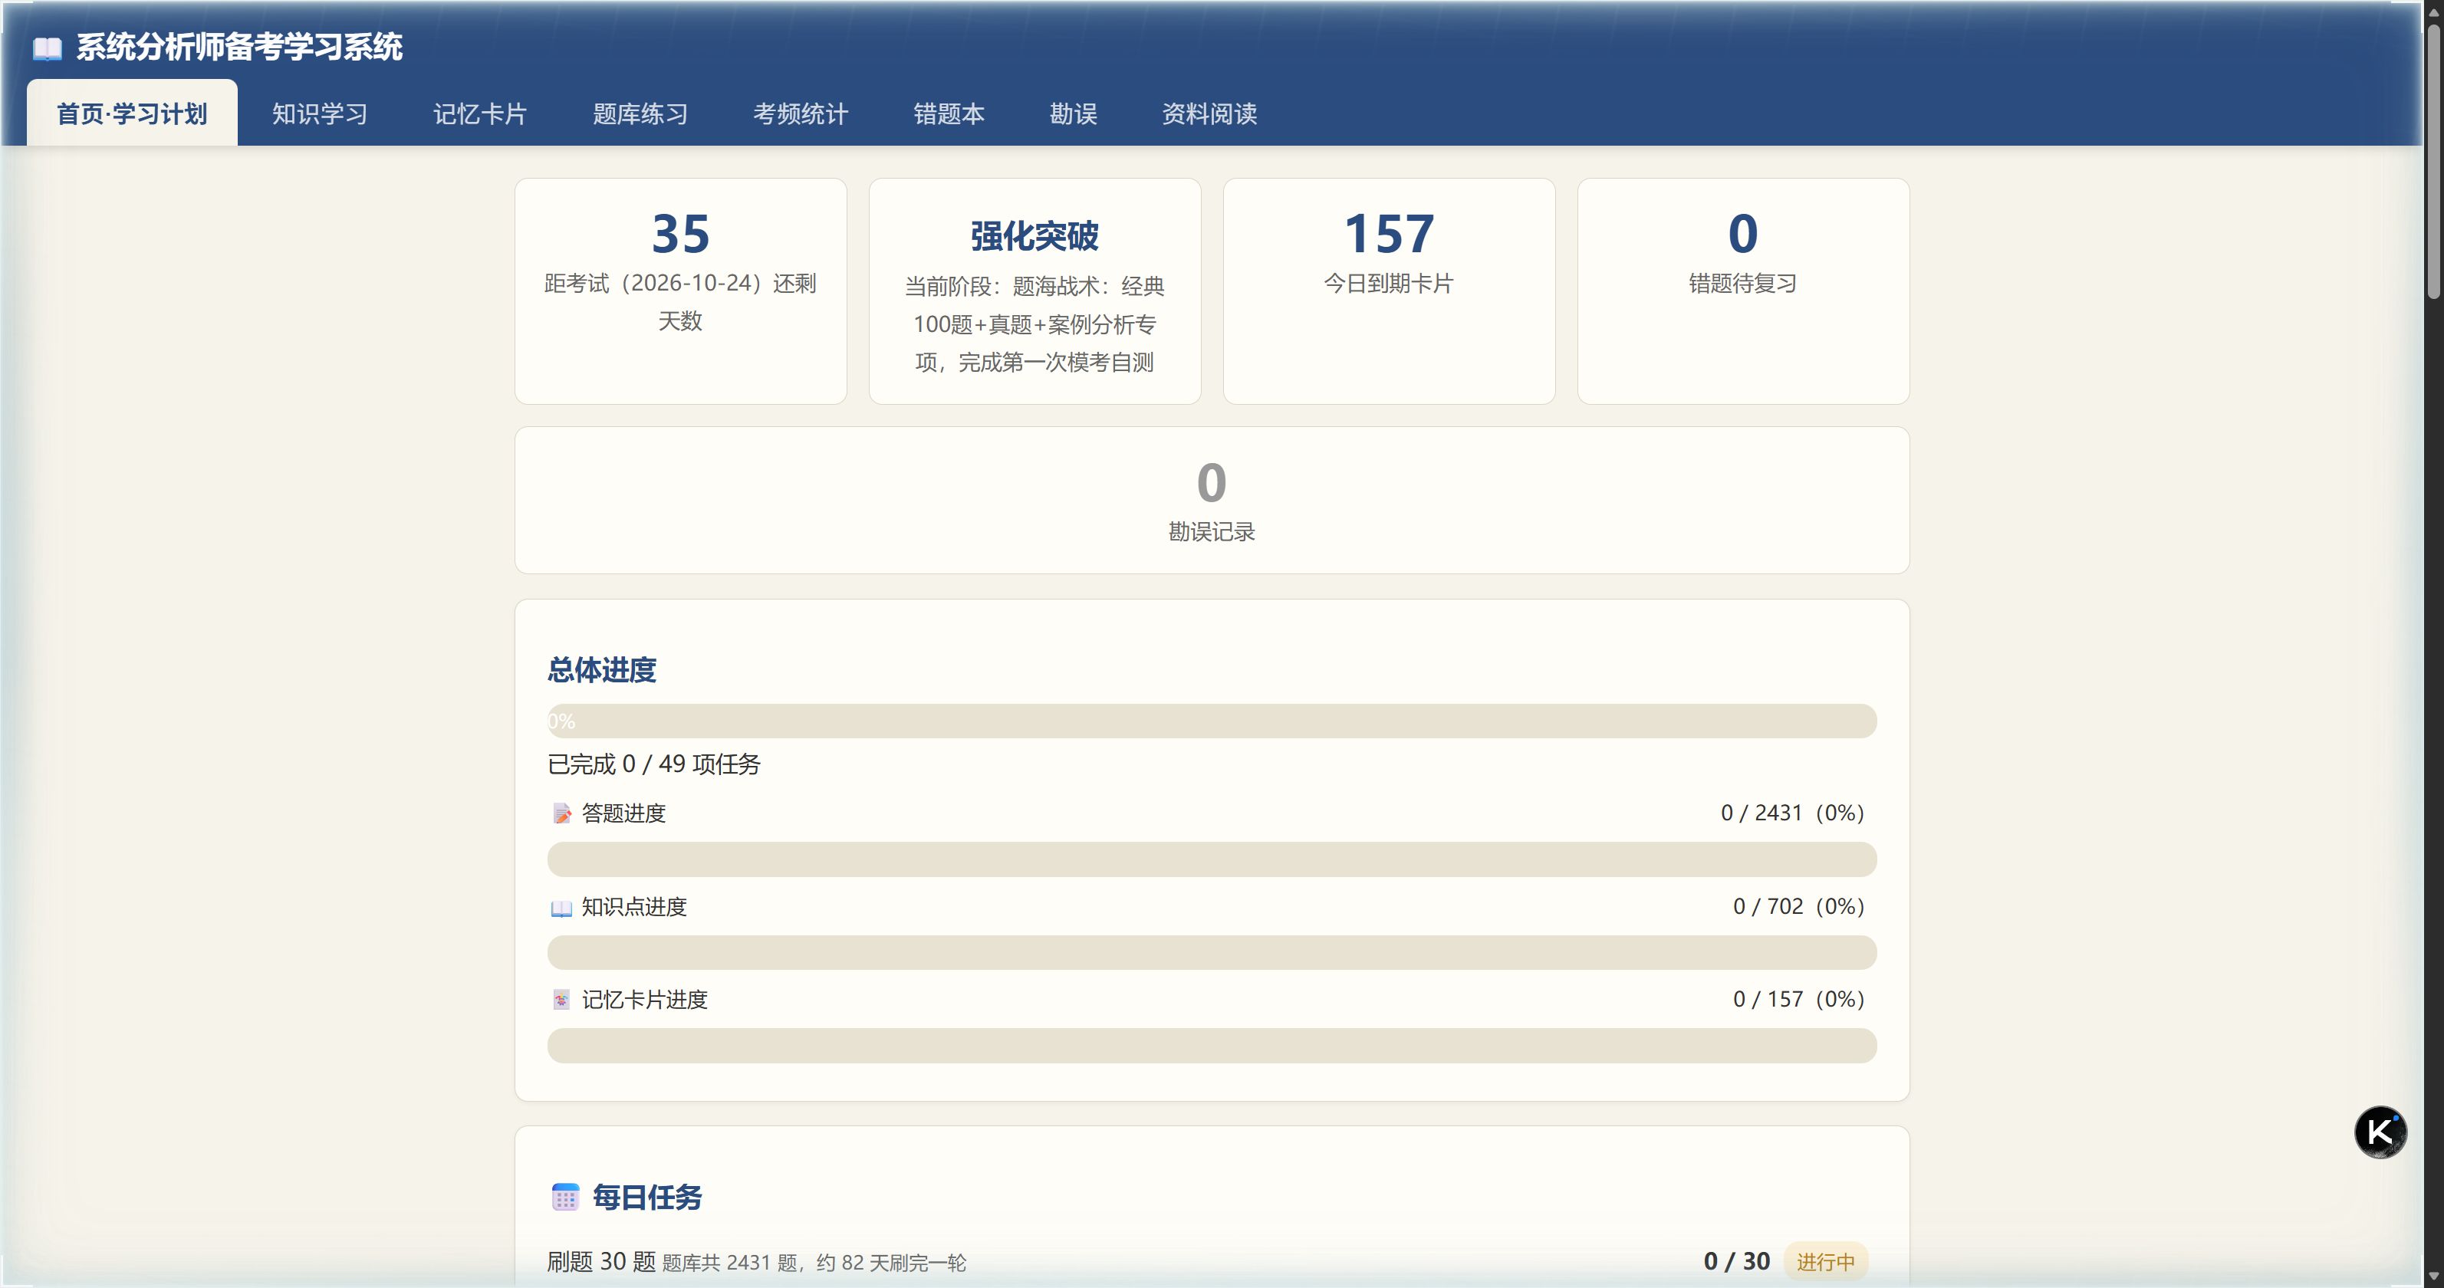Click the 知识点进度 book icon
Viewport: 2444px width, 1288px height.
tap(561, 908)
